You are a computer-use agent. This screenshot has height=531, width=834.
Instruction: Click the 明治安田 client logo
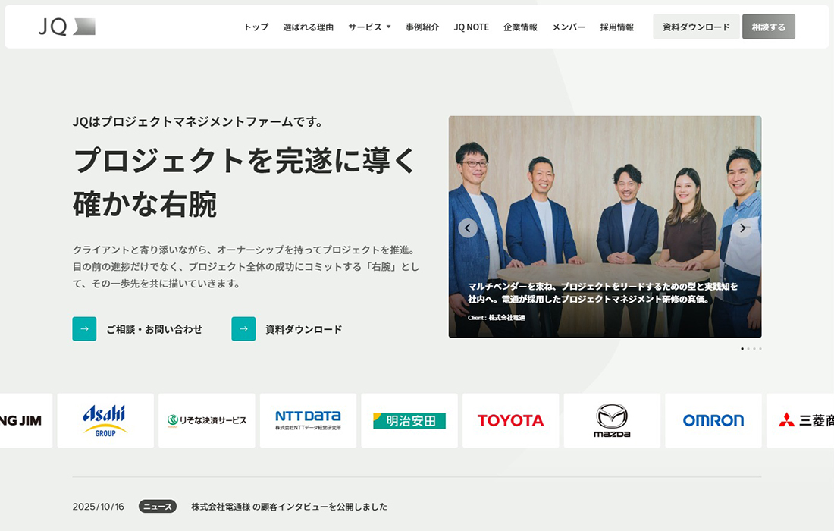click(x=409, y=420)
